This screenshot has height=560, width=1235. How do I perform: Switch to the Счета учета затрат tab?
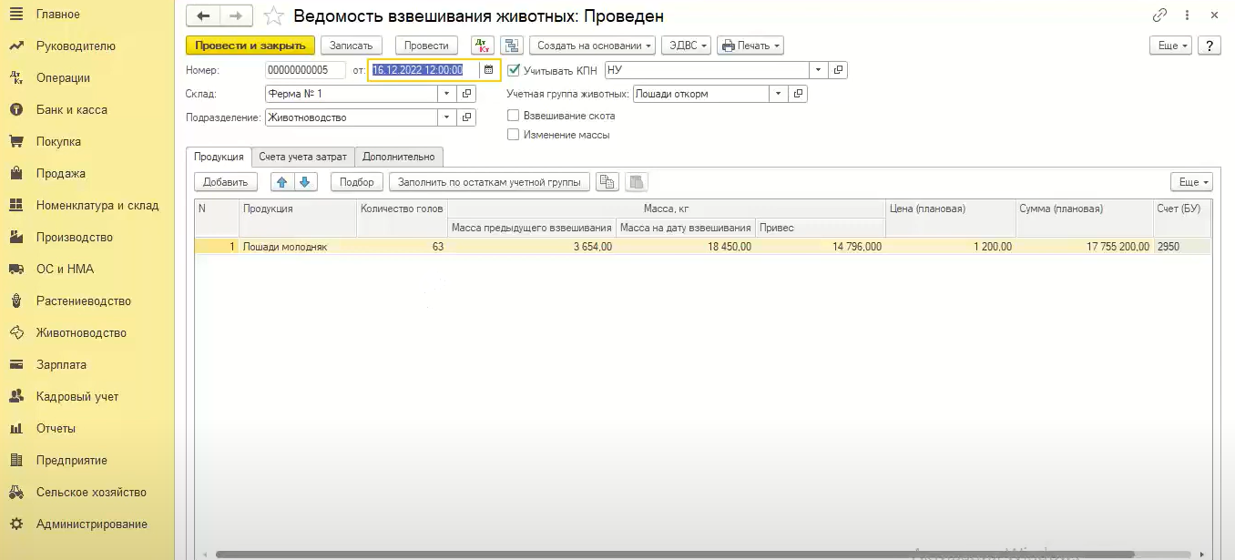(302, 157)
